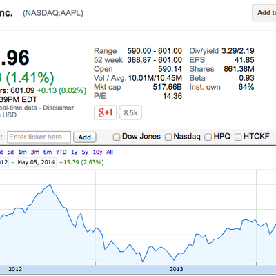Click the Mkt cap value 517.66B
276x276 pixels.
pyautogui.click(x=168, y=87)
